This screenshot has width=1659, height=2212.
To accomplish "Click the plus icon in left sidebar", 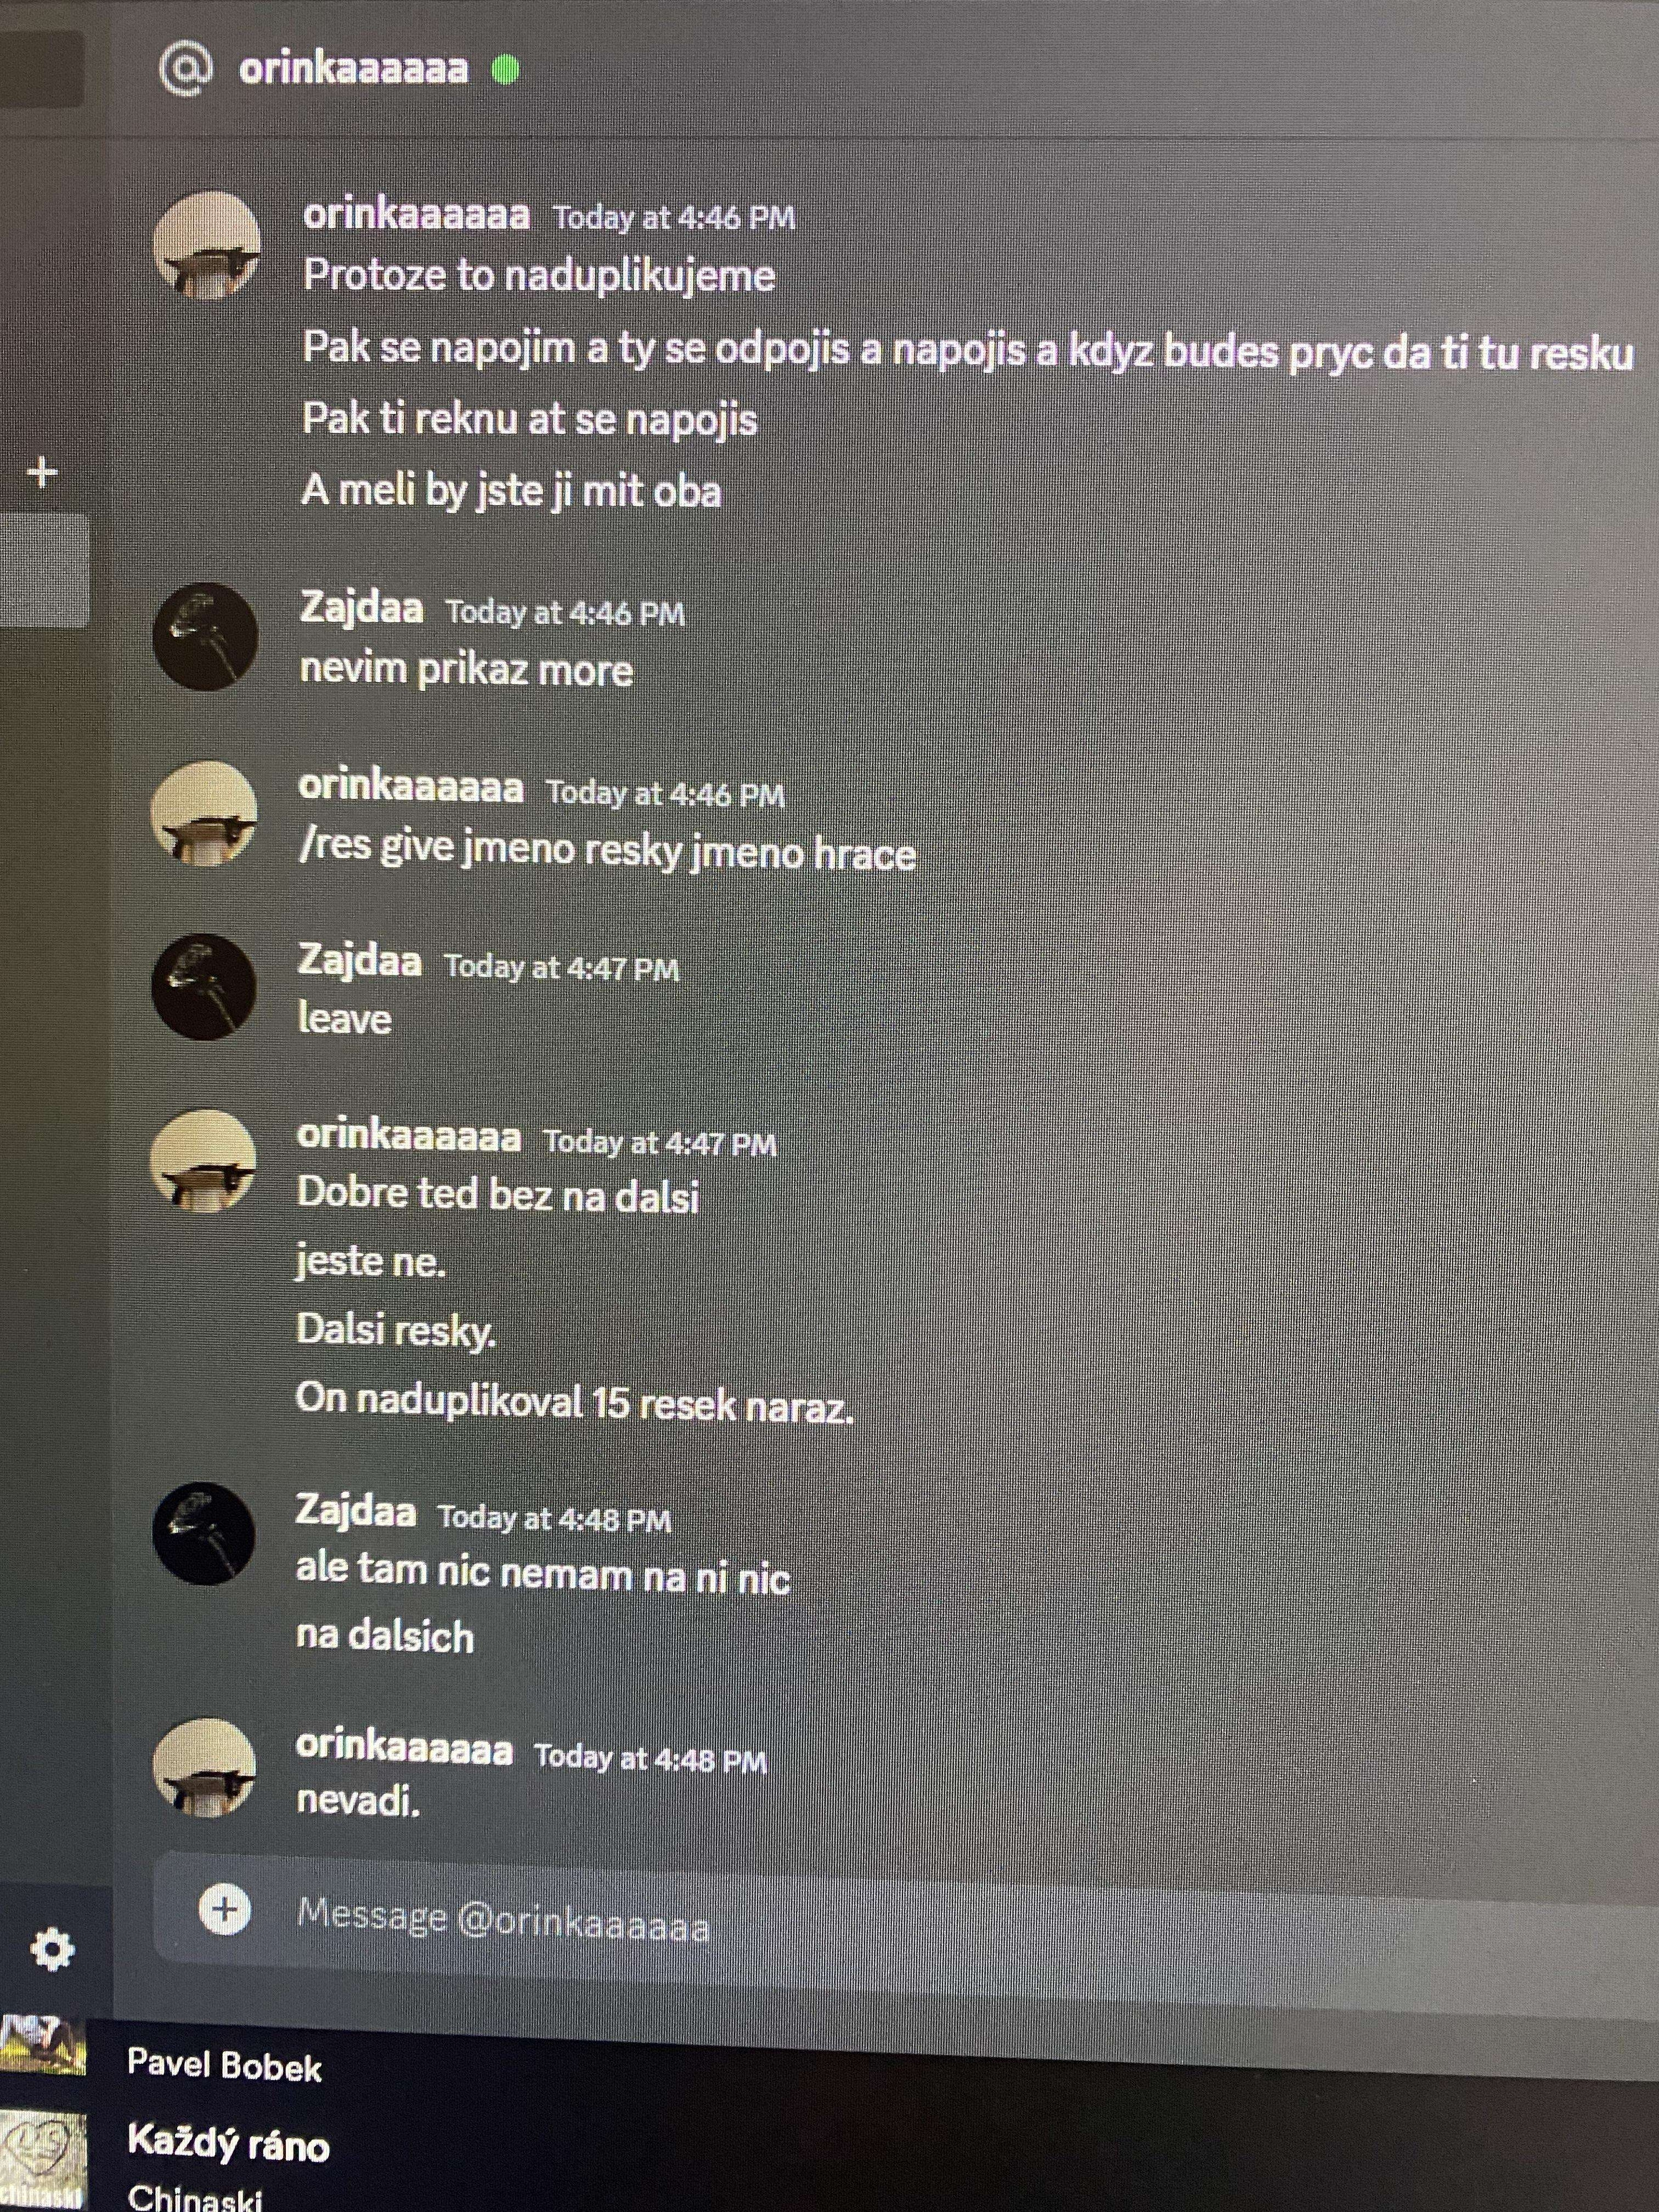I will [42, 472].
